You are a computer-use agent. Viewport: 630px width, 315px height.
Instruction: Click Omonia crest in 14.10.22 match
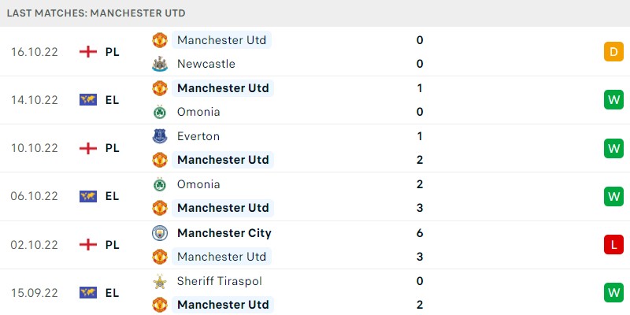point(160,112)
